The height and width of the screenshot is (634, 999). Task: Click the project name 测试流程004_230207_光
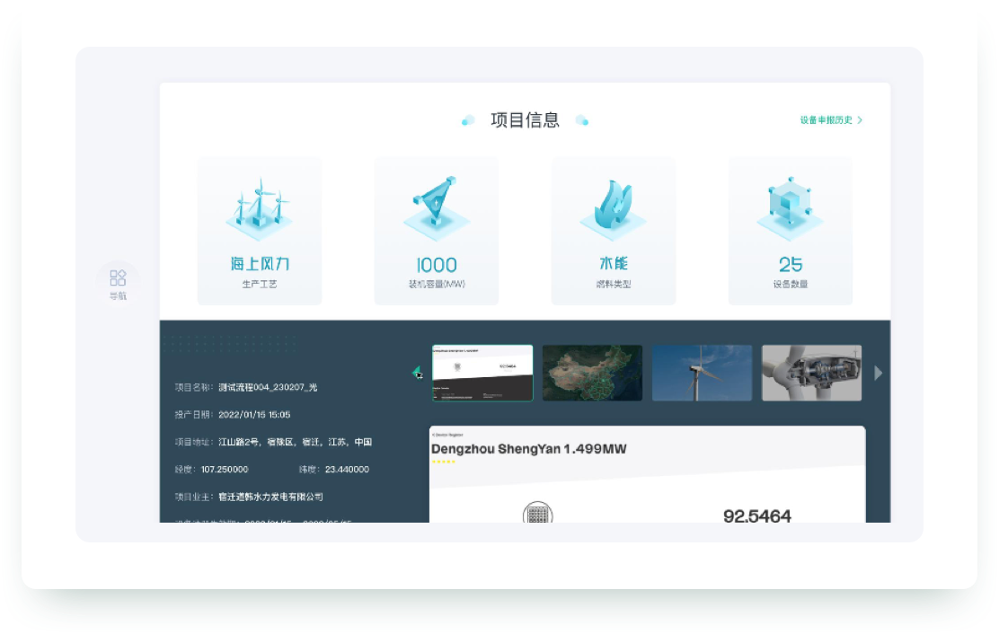[268, 388]
